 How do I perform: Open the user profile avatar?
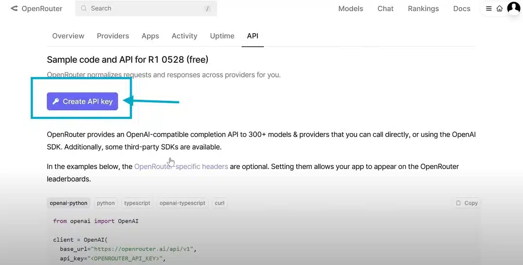tap(513, 8)
